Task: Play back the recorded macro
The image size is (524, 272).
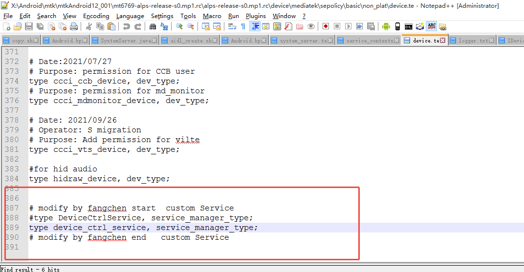Action: coord(348,27)
